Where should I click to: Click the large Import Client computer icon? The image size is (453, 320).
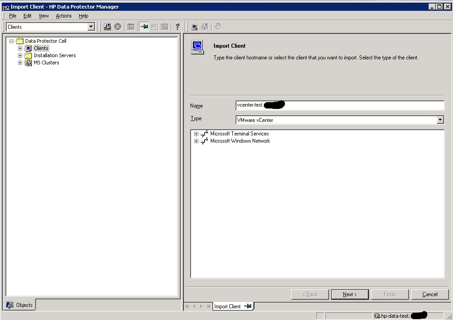(198, 47)
